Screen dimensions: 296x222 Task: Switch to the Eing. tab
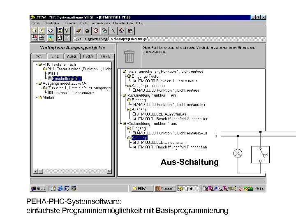(55, 56)
